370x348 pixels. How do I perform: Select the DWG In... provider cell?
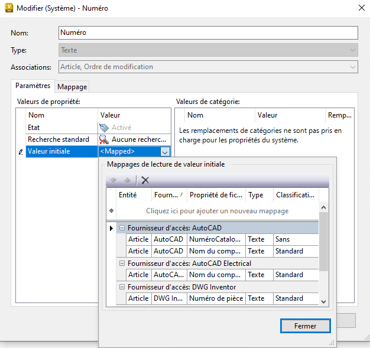[x=169, y=298]
